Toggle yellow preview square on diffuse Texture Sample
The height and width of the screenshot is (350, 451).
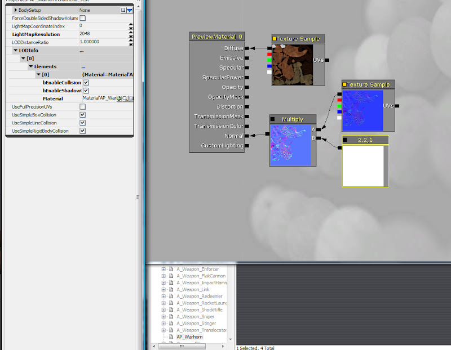[x=274, y=38]
